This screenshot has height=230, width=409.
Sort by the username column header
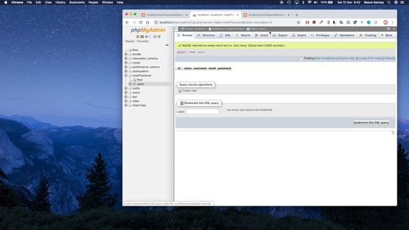tap(200, 68)
